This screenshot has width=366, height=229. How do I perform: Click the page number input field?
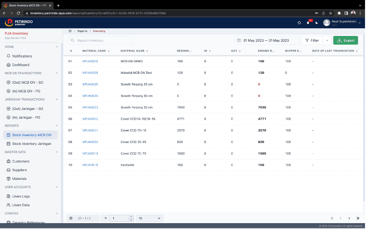[120, 218]
